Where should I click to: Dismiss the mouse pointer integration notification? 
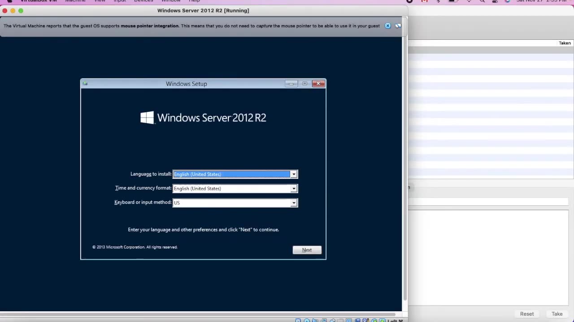coord(388,26)
